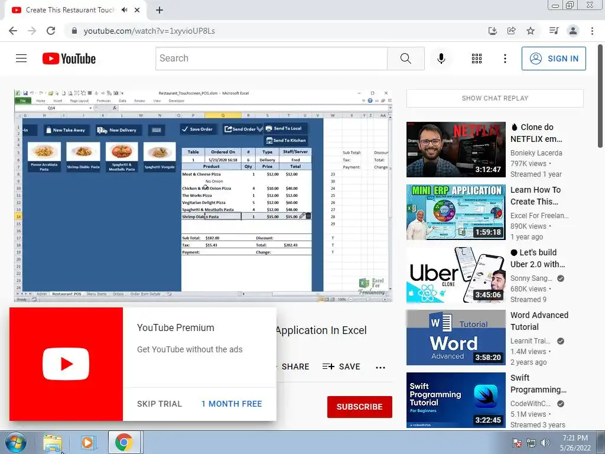
Task: Click the browser forward arrow
Action: tap(32, 31)
